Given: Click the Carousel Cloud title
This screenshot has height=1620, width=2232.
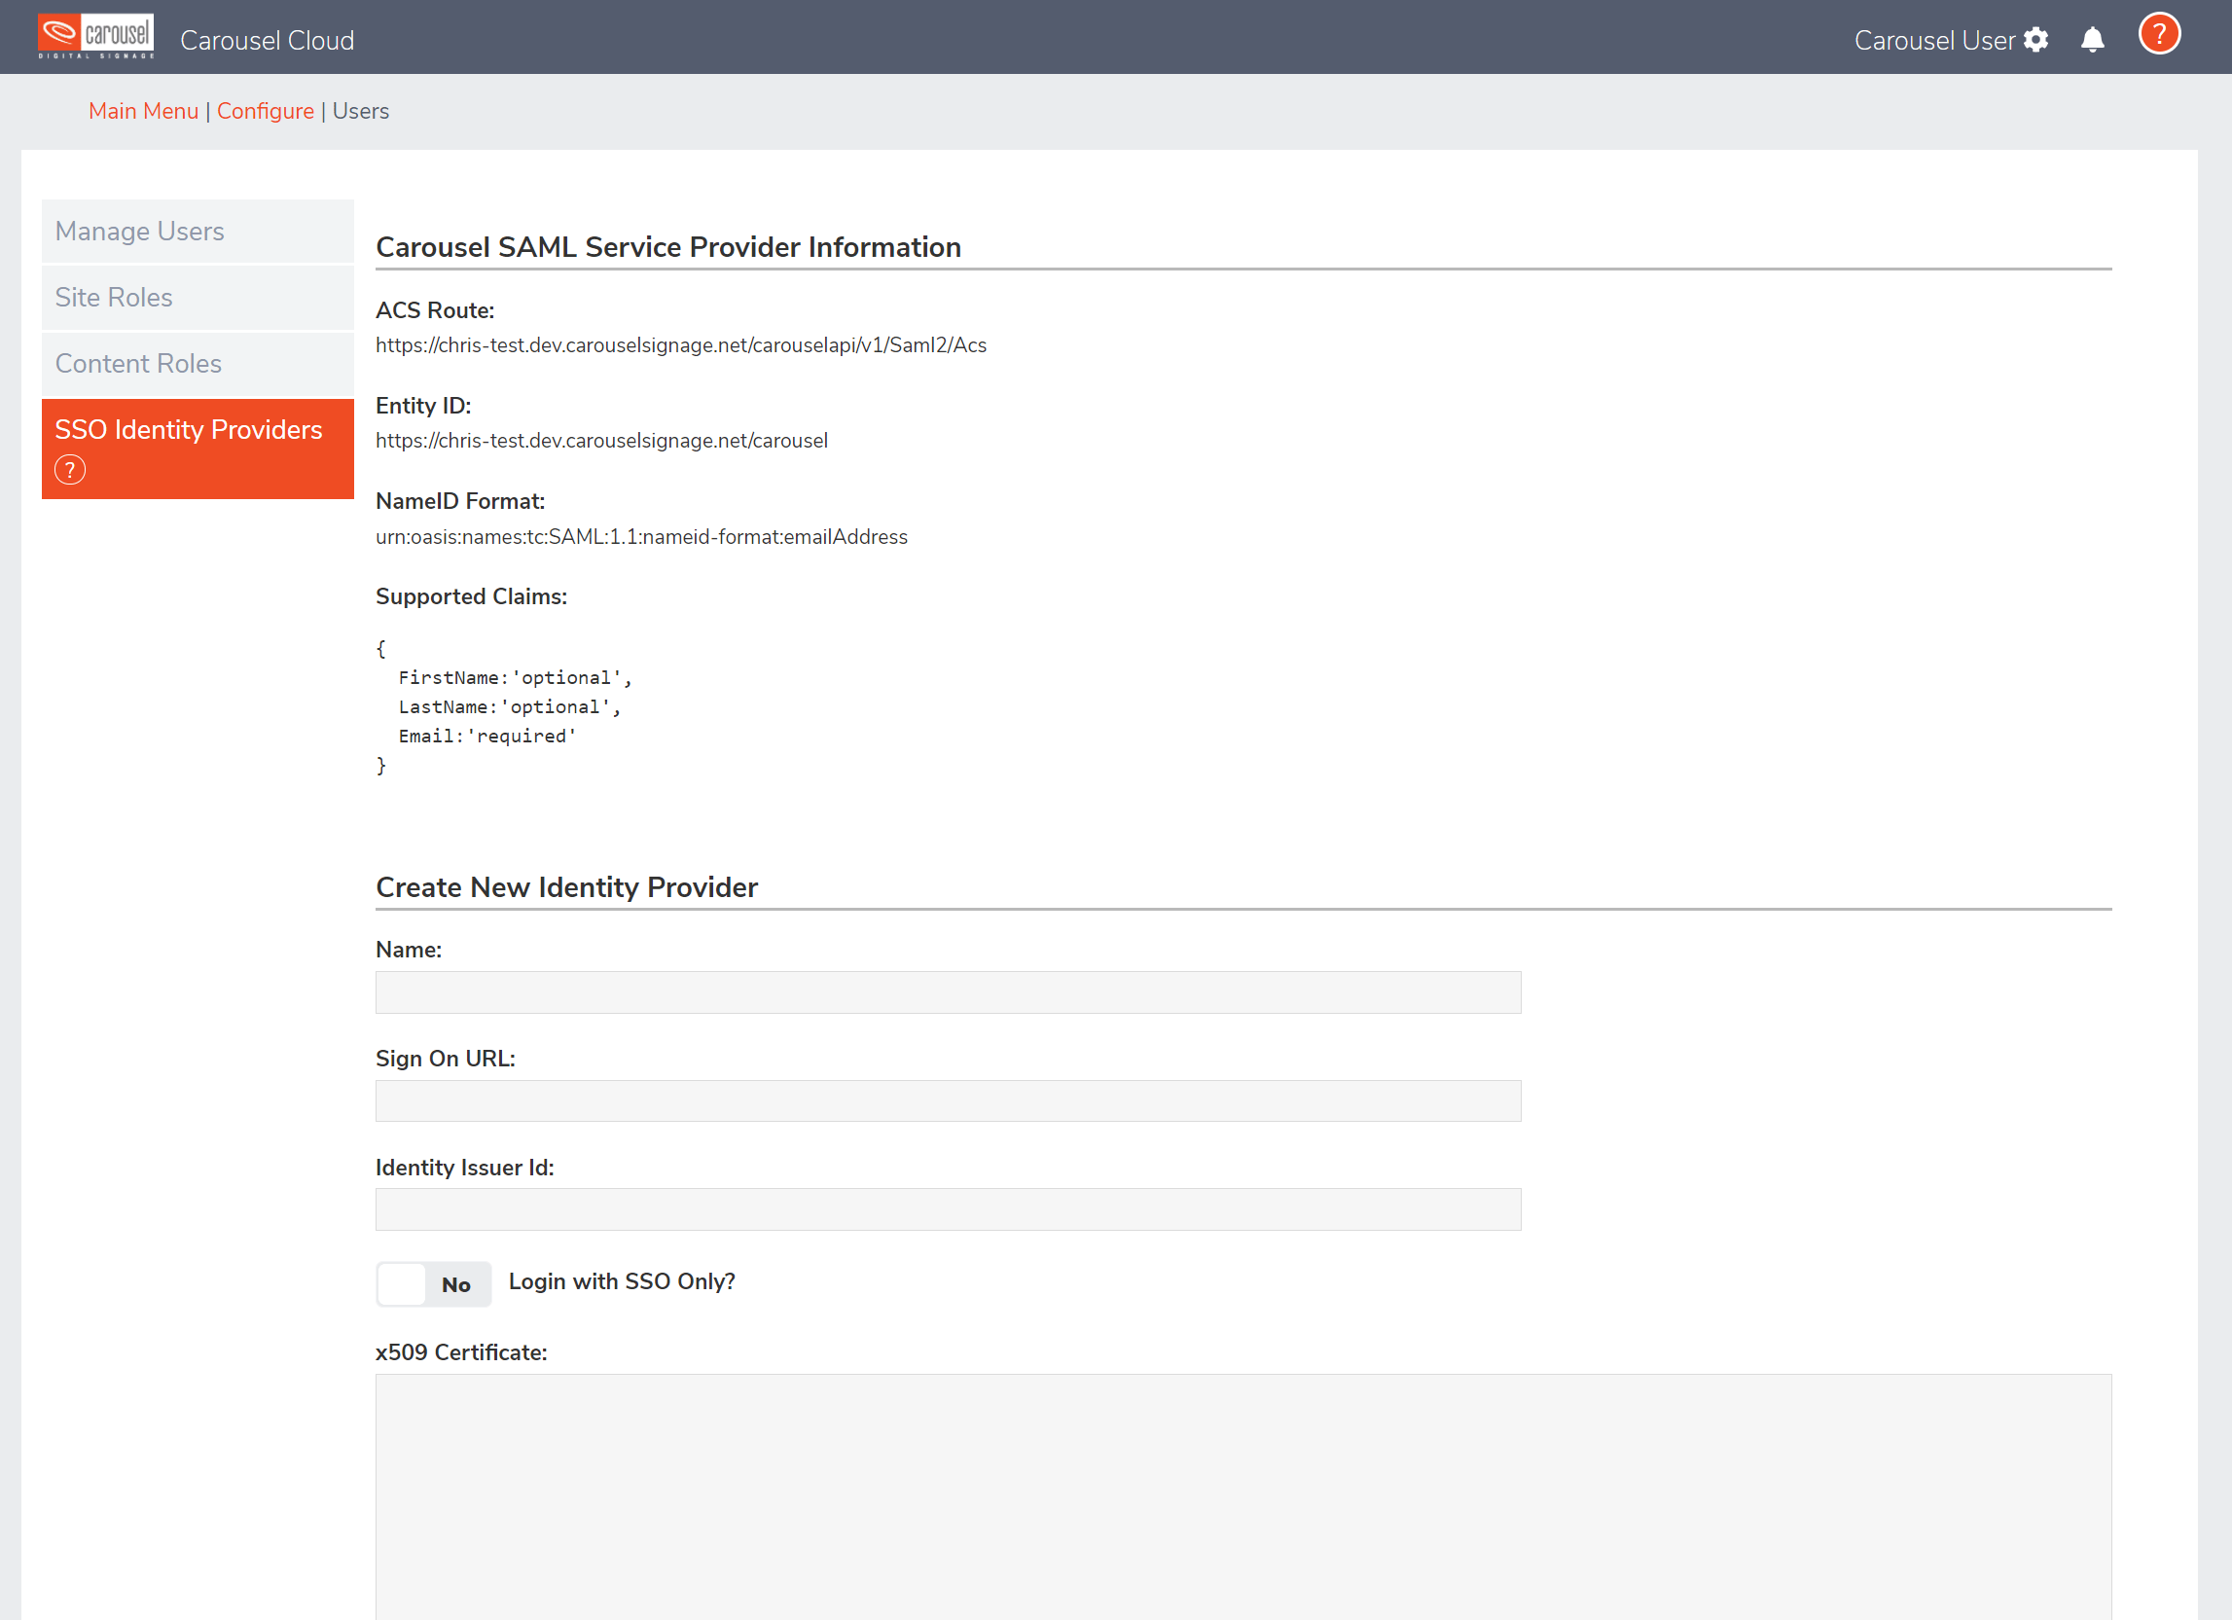Looking at the screenshot, I should click(x=267, y=40).
